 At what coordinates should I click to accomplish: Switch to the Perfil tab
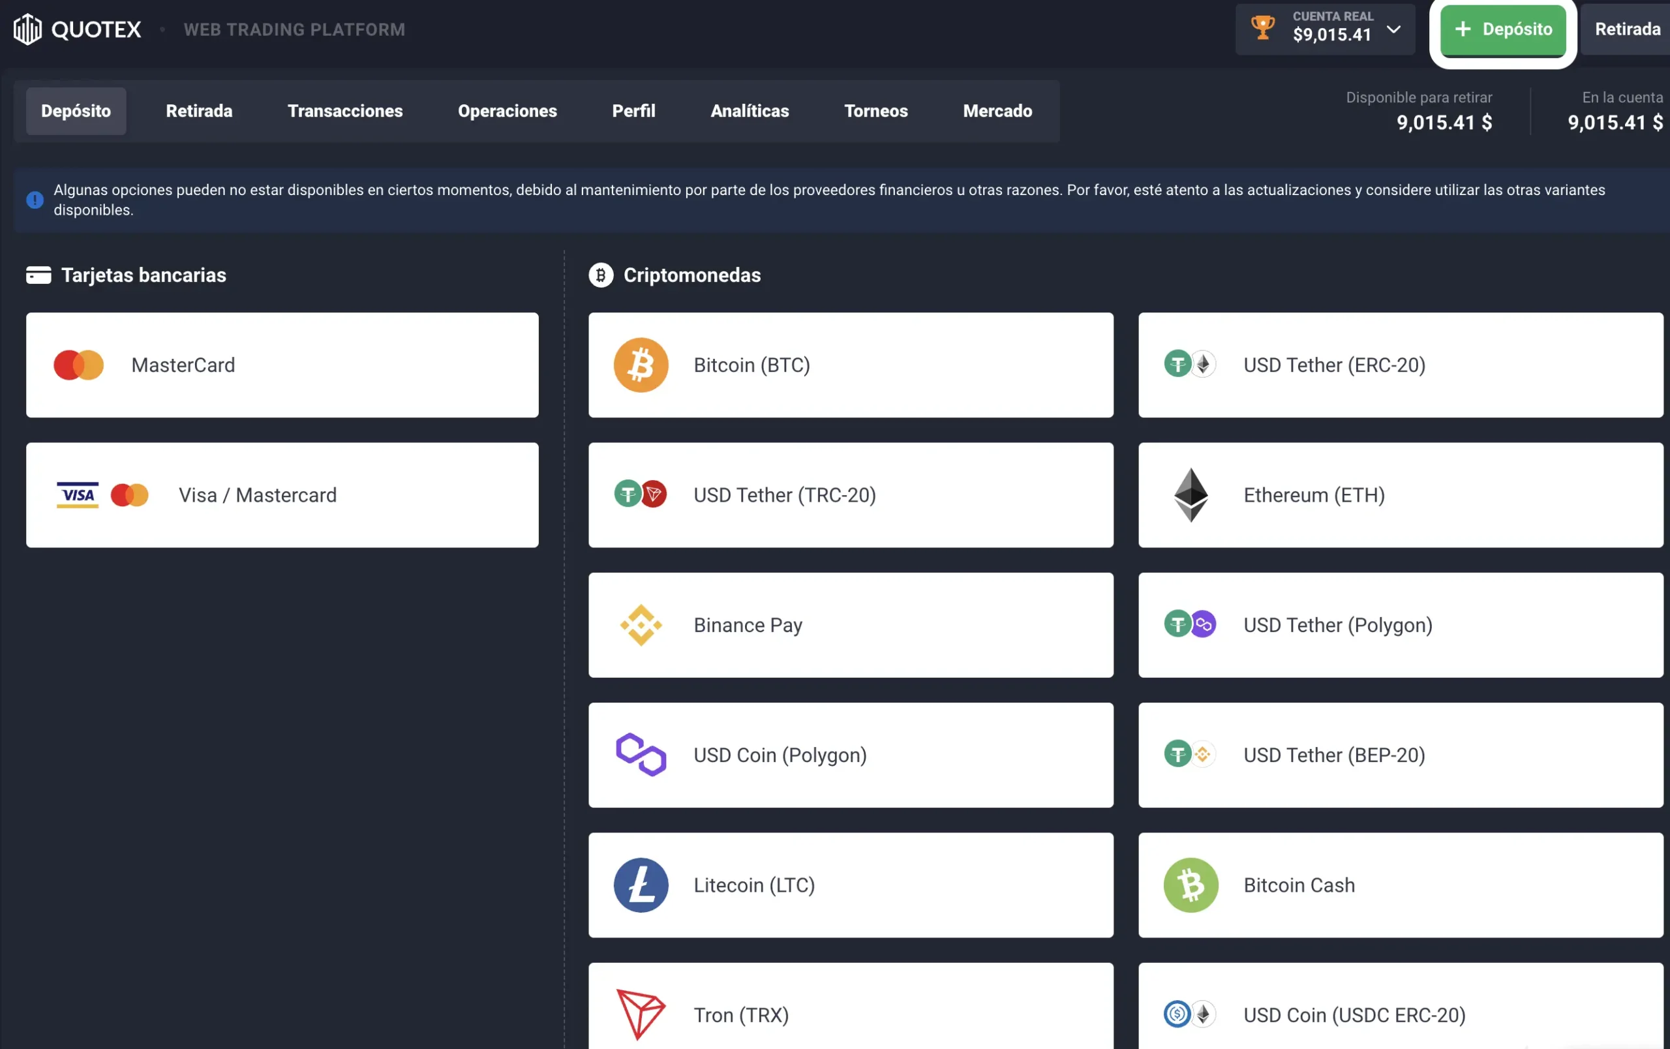pos(634,111)
